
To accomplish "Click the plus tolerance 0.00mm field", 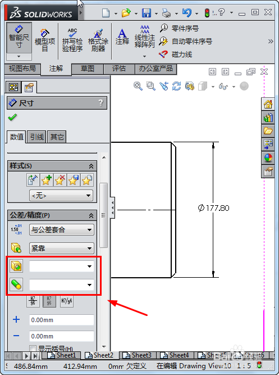I will 62,320.
